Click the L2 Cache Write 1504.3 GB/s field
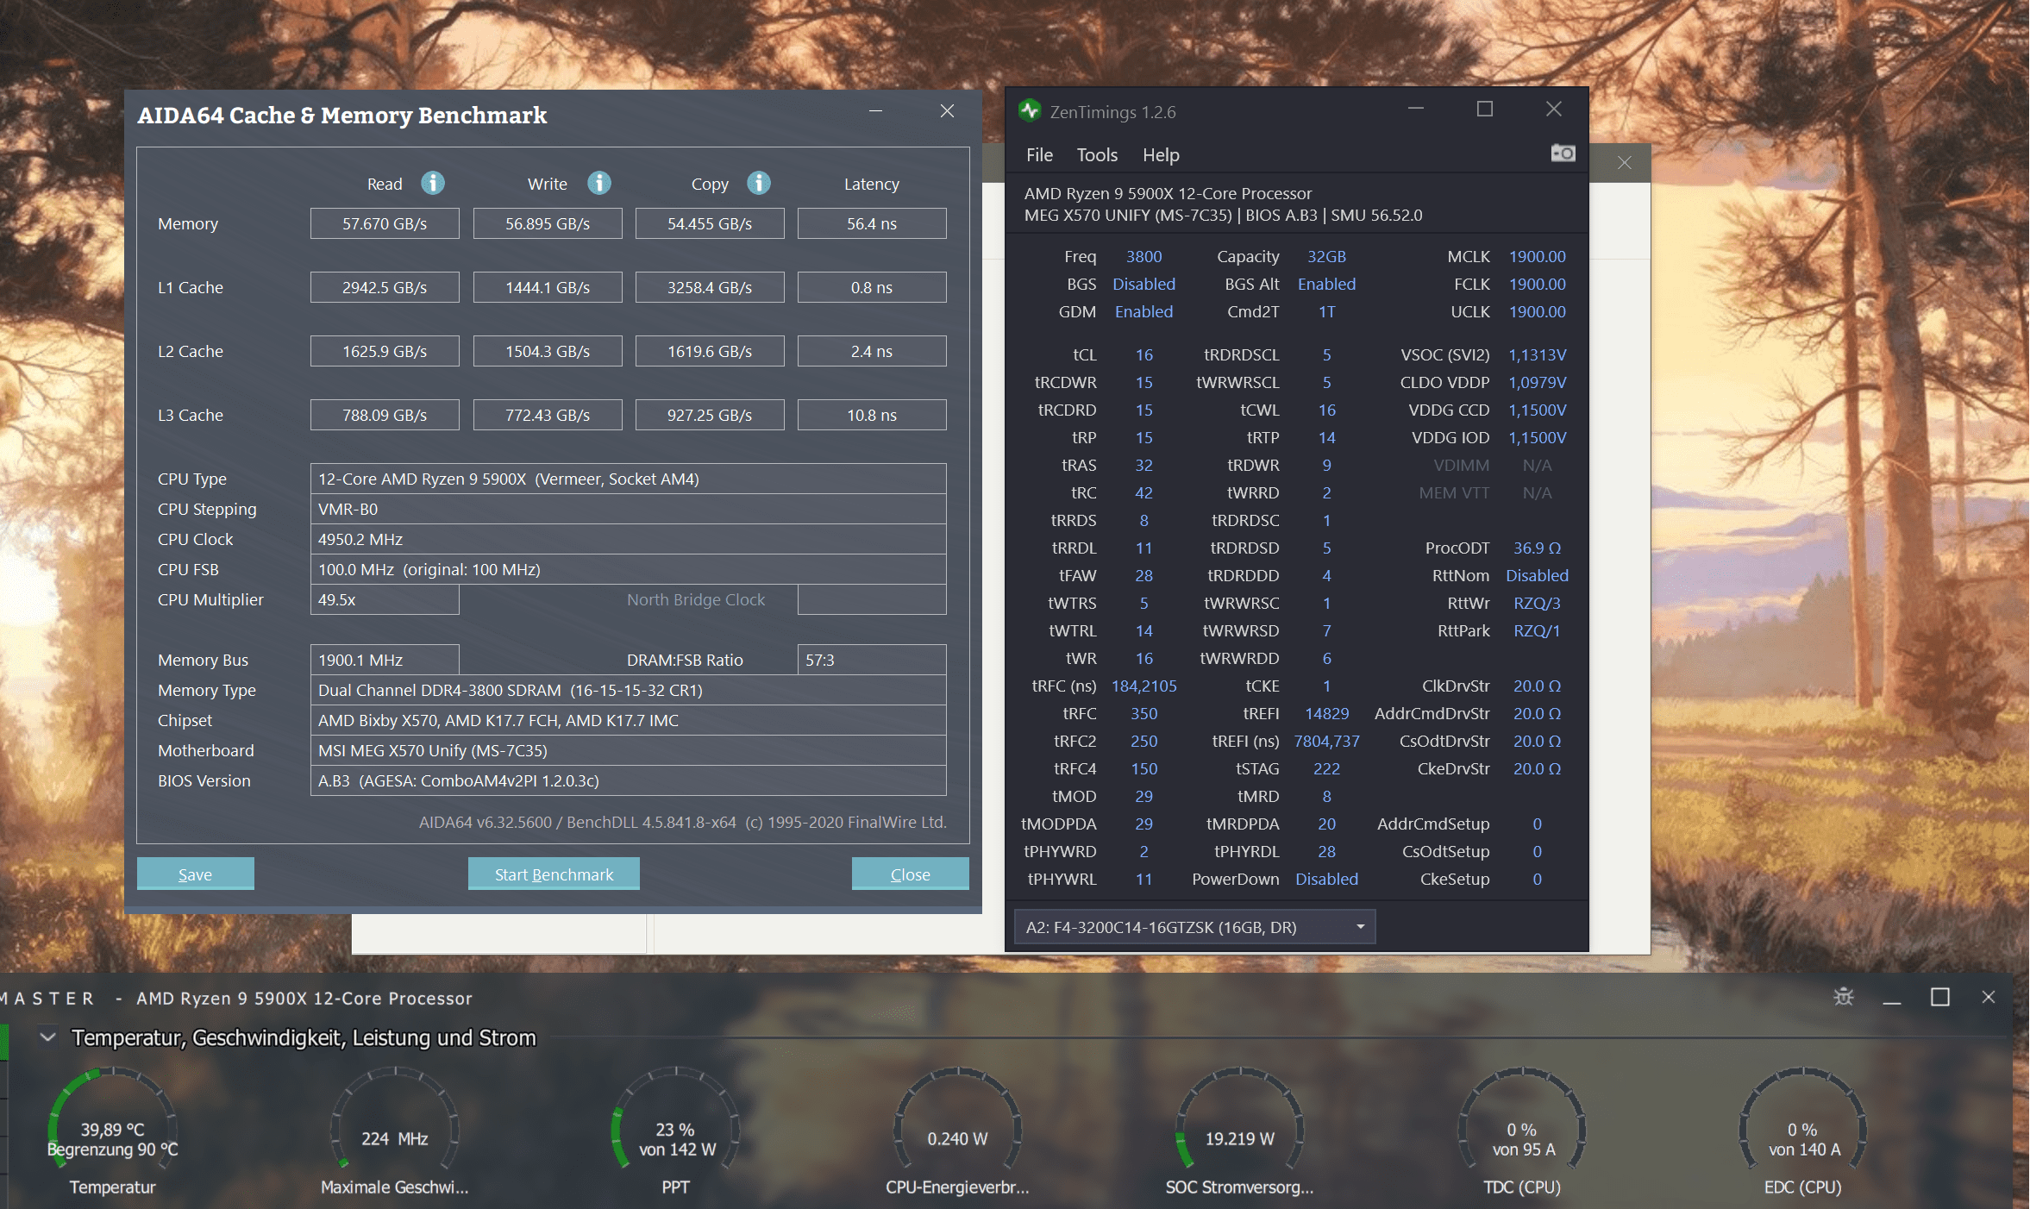 [x=548, y=351]
